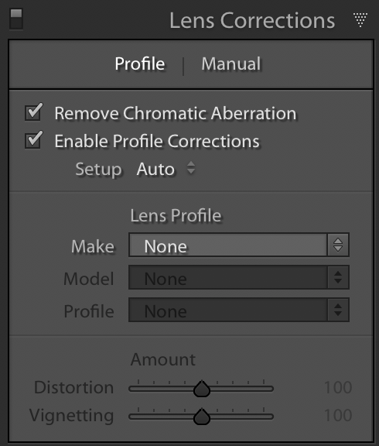
Task: Collapse the Lens Corrections panel triangle
Action: click(x=360, y=20)
